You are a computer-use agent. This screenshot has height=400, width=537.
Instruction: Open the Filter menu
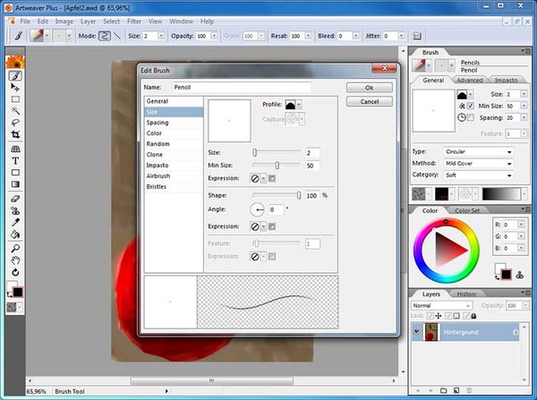click(134, 21)
